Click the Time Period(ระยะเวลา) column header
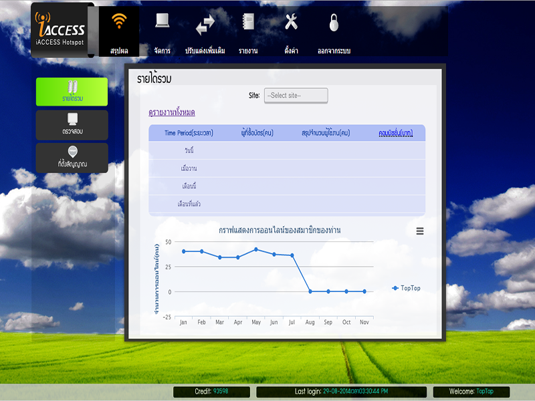535x401 pixels. [189, 133]
